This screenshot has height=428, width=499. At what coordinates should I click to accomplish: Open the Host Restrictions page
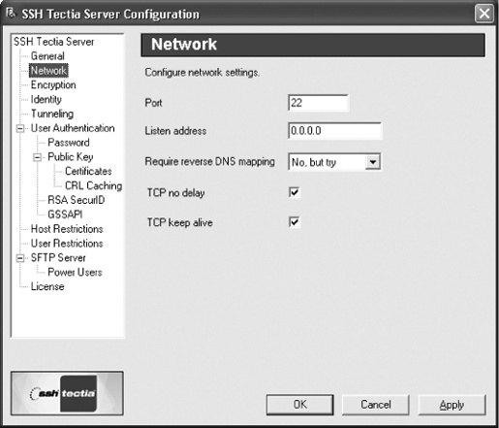(67, 229)
